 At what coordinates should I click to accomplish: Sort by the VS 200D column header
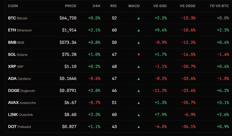click(x=187, y=6)
